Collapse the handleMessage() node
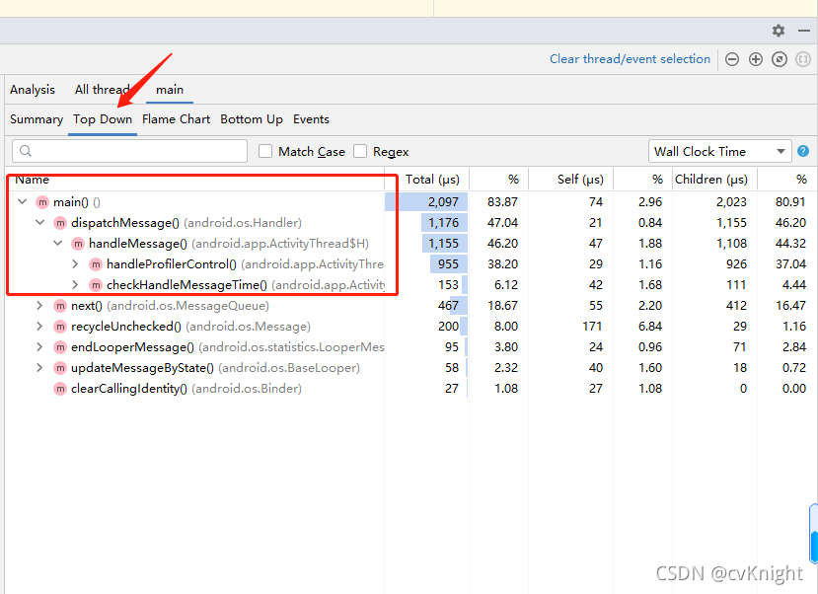The width and height of the screenshot is (818, 594). click(58, 243)
